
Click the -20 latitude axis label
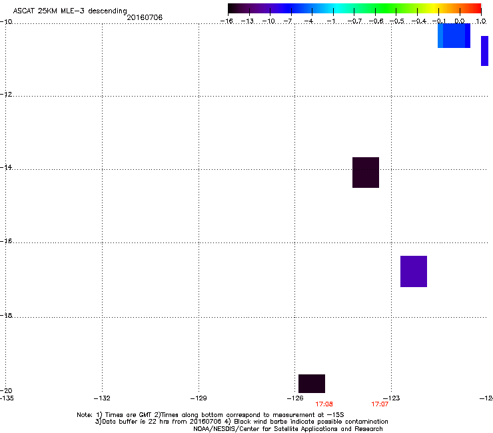[6, 390]
